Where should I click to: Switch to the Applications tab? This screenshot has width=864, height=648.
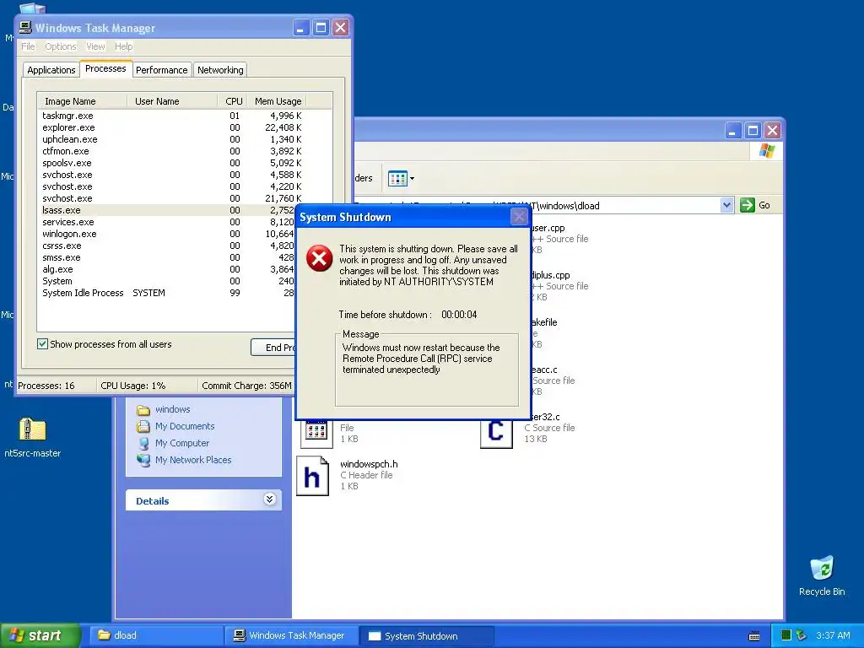tap(51, 70)
